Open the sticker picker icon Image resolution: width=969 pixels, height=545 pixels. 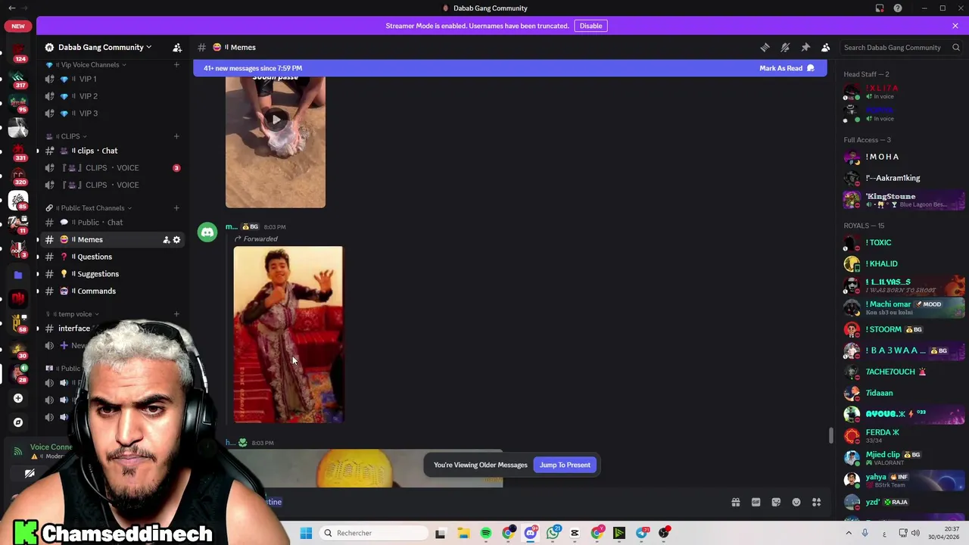776,502
